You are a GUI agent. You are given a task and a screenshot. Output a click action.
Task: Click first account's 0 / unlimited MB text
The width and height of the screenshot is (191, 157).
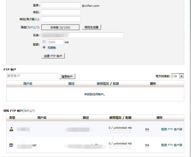pos(120,128)
